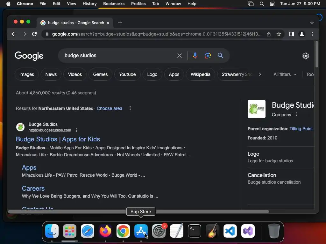Open the Apple menu

pyautogui.click(x=8, y=4)
